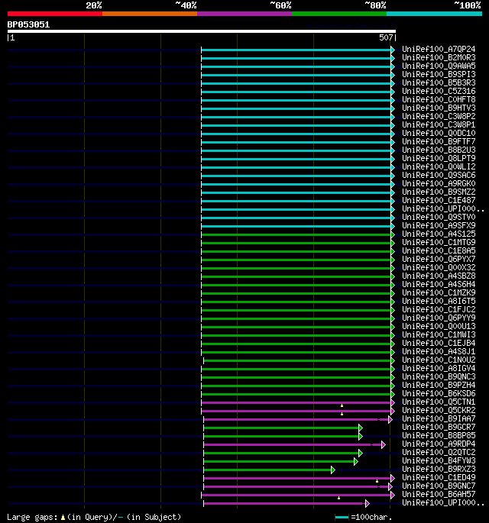Open hit UniRef100_B2M0R3
This screenshot has width=489, height=523.
[x=439, y=57]
